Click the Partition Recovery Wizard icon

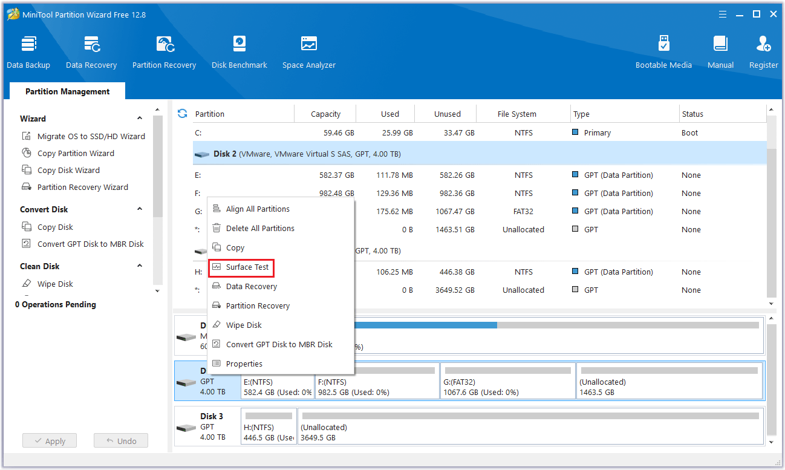(27, 187)
